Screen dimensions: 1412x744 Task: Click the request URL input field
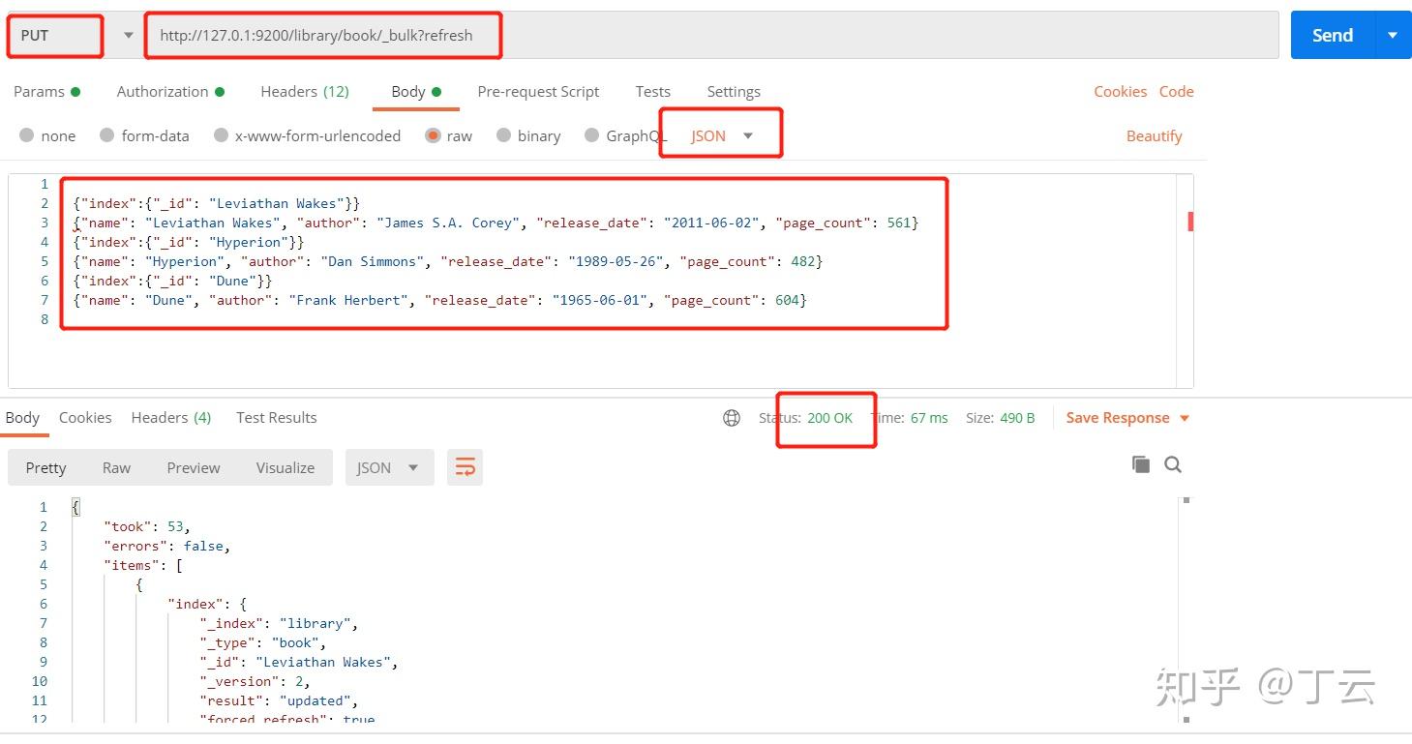711,35
